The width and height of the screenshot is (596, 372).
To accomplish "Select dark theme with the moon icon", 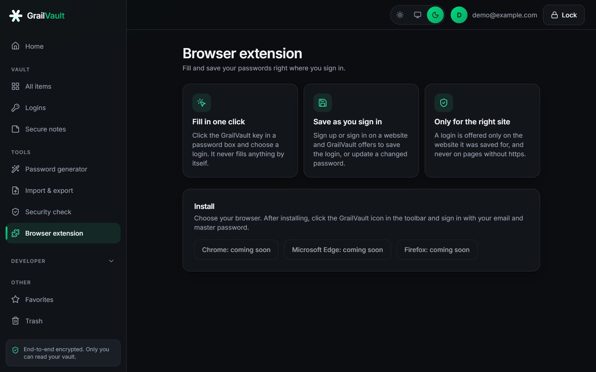I will coord(435,15).
